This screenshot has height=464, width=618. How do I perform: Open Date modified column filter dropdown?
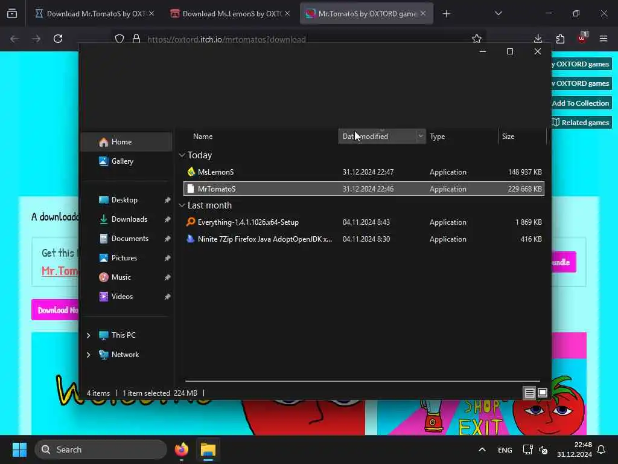(421, 136)
